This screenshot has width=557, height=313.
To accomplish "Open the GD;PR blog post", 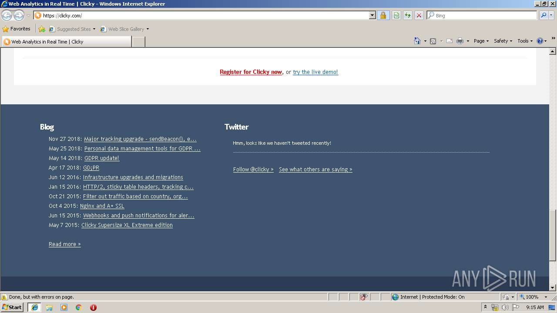I will 91,168.
